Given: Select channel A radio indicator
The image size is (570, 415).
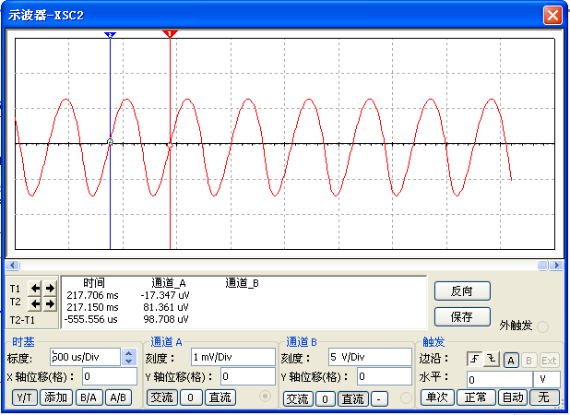Looking at the screenshot, I should 266,396.
